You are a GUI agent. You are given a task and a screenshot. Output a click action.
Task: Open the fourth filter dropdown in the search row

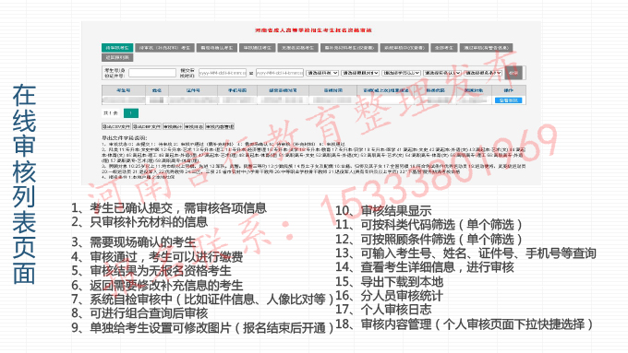pos(442,73)
